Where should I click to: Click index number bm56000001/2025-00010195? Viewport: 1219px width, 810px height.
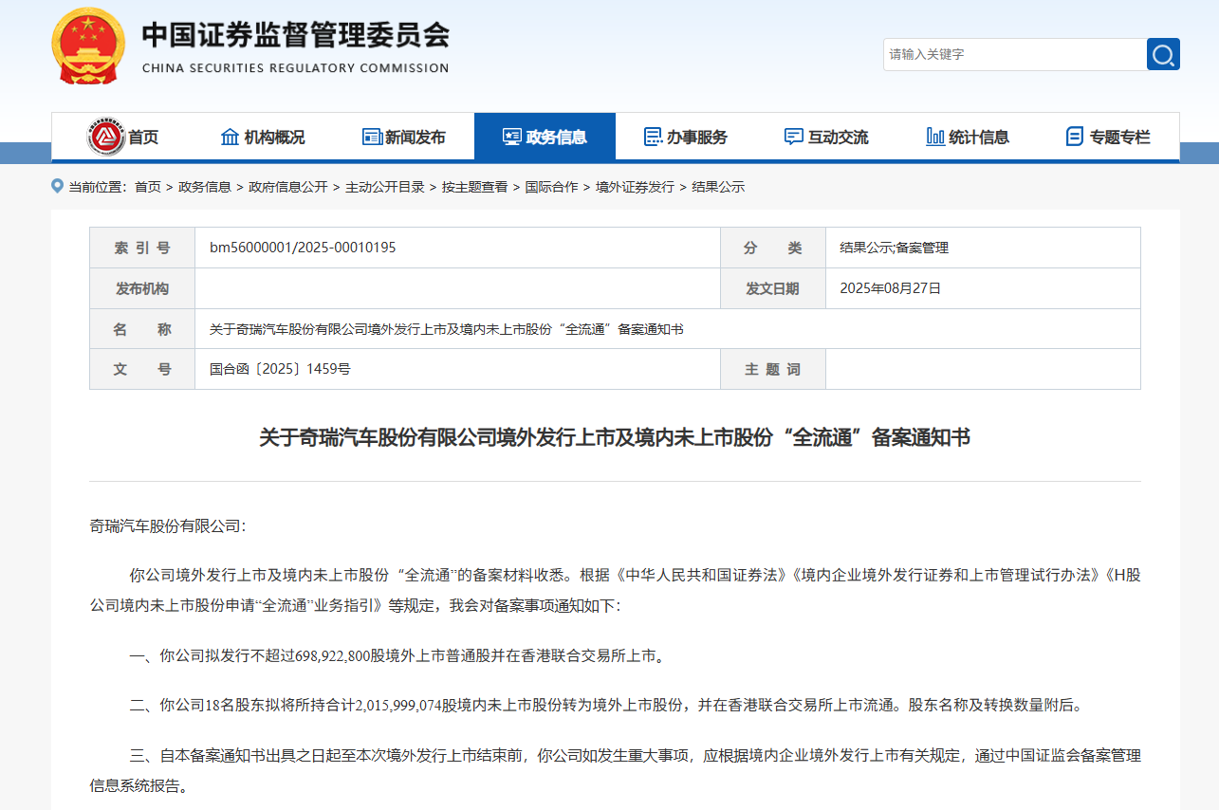coord(303,248)
